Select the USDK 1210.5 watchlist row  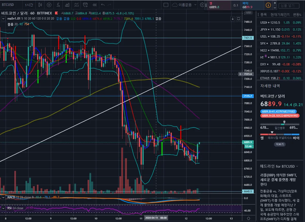(281, 22)
